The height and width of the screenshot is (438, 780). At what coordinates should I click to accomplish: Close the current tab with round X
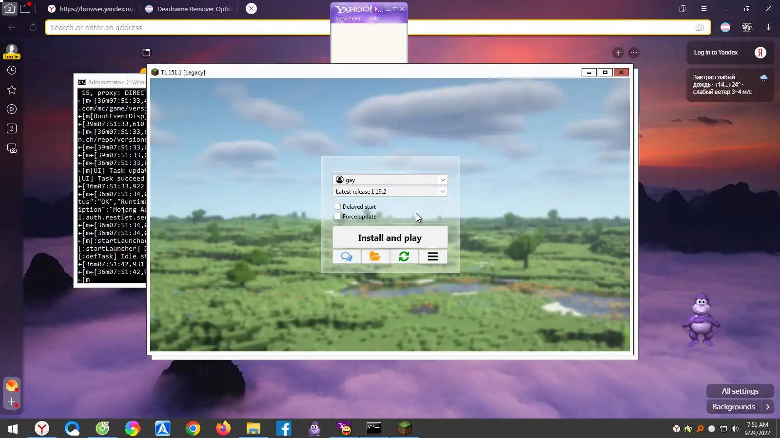click(x=251, y=9)
